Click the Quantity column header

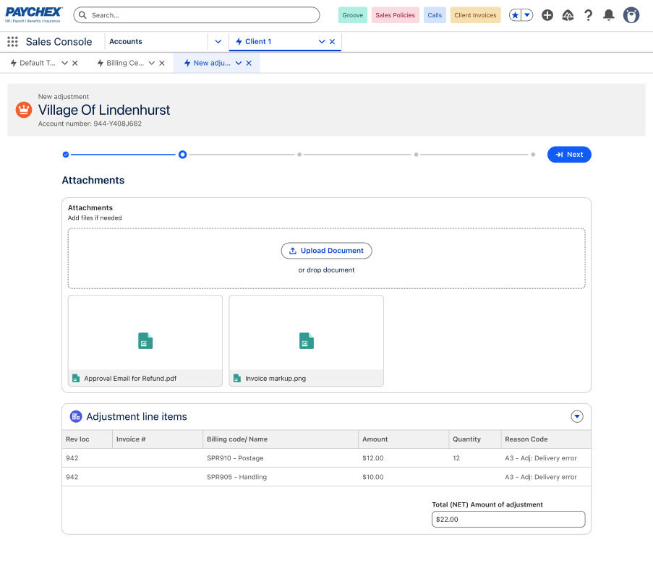pos(475,439)
